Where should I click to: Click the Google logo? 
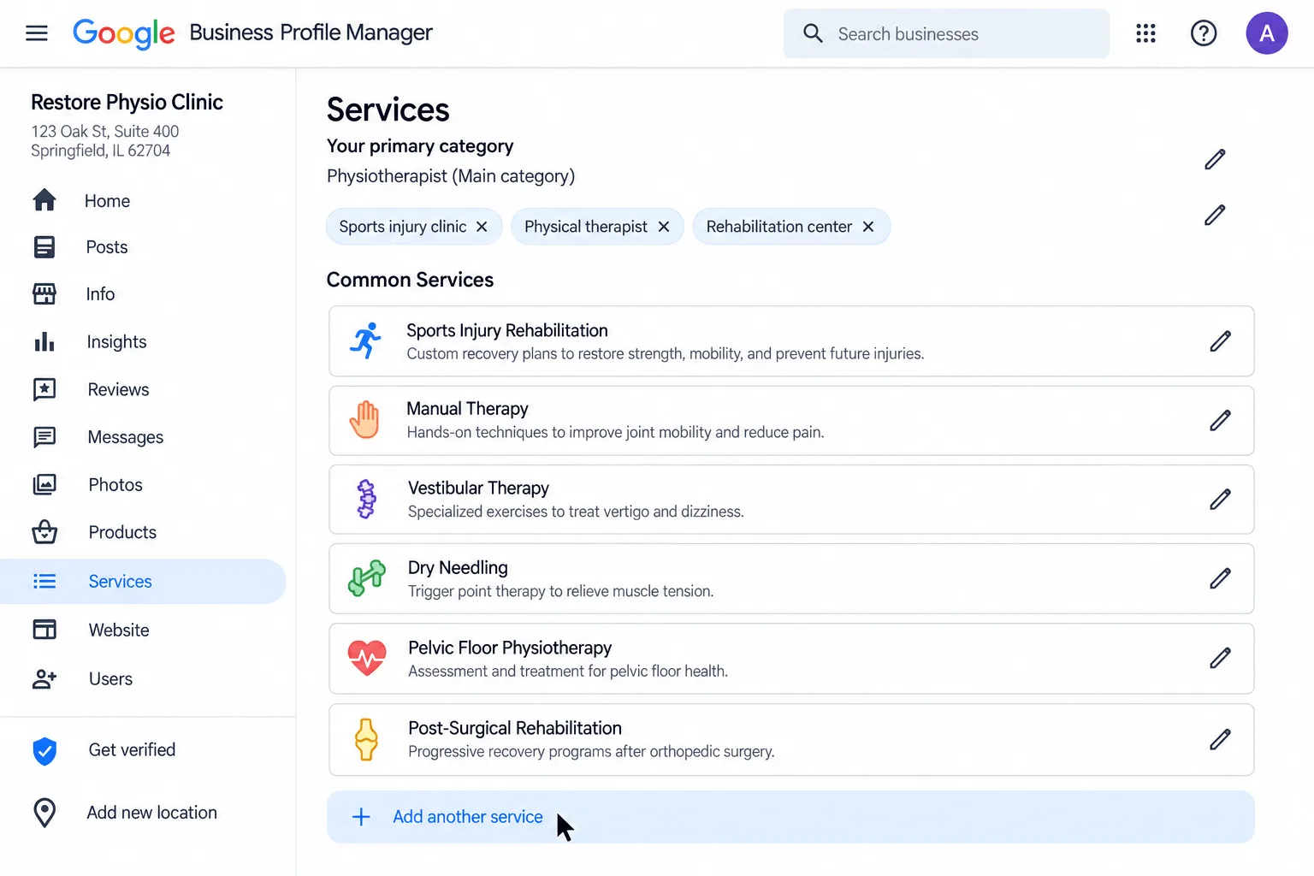point(124,33)
